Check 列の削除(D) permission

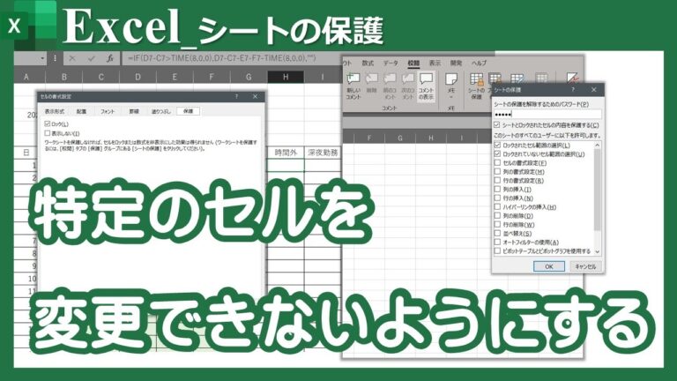pyautogui.click(x=497, y=215)
